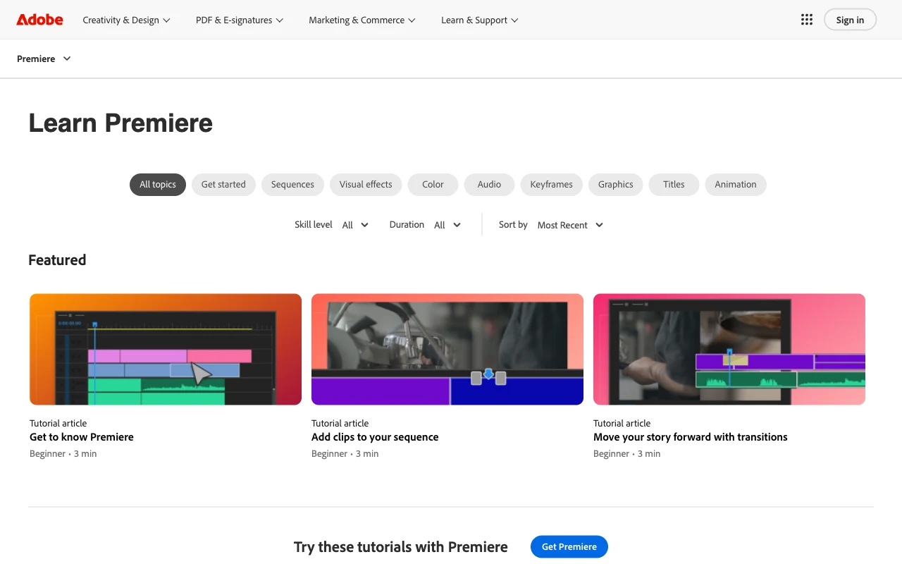Open the Add clips to your sequence thumbnail
The height and width of the screenshot is (564, 902).
(447, 349)
